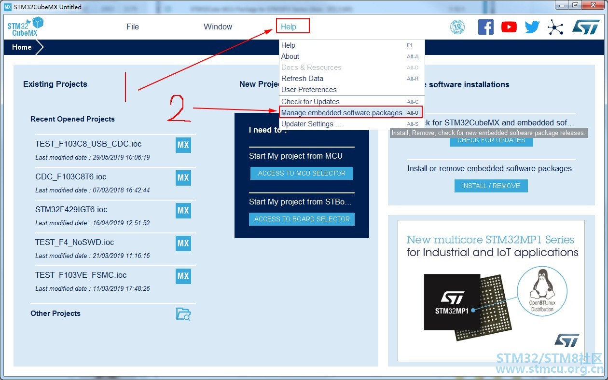Click Start My project from MCU text
The height and width of the screenshot is (380, 608).
coord(296,156)
